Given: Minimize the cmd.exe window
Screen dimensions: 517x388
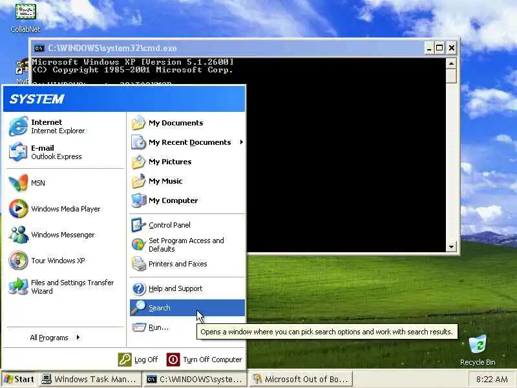Looking at the screenshot, I should 428,48.
